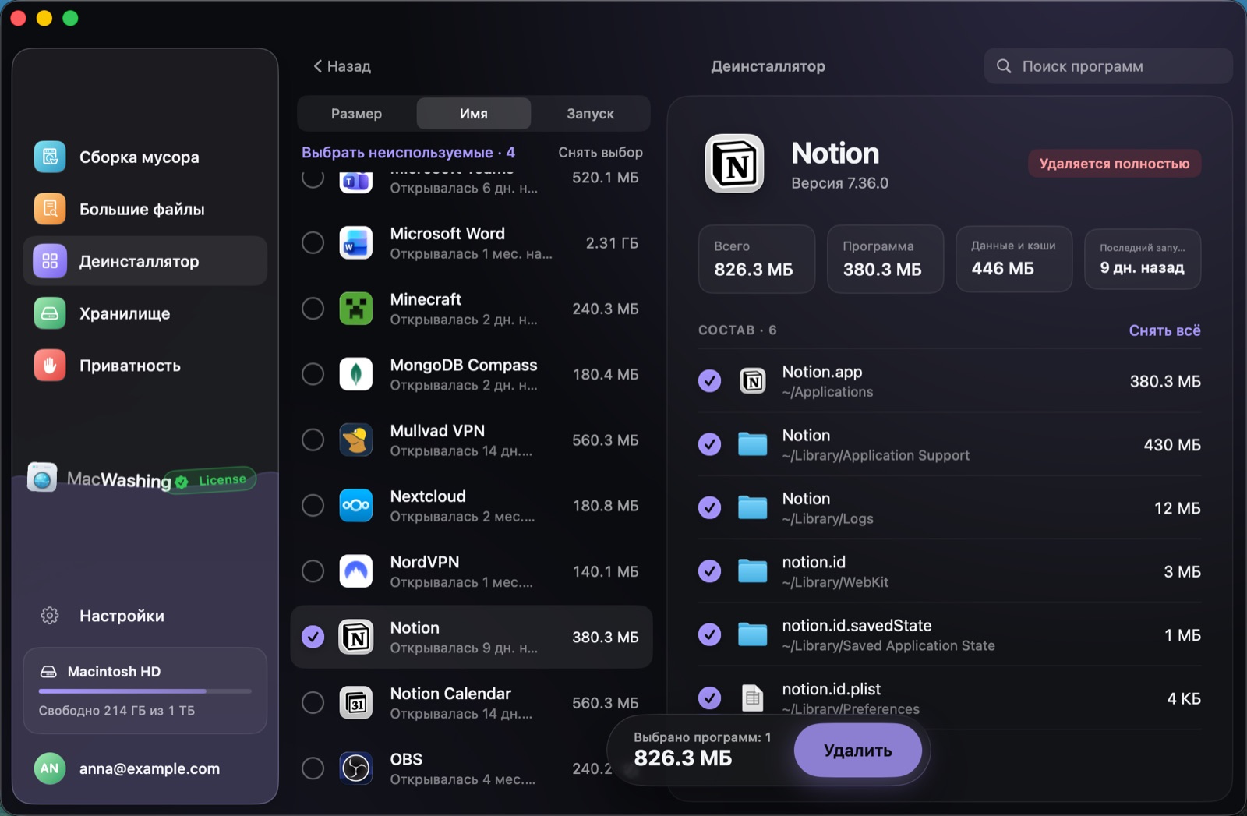Check the Minecraft selection circle
Screen dimensions: 1247x816
tap(313, 309)
